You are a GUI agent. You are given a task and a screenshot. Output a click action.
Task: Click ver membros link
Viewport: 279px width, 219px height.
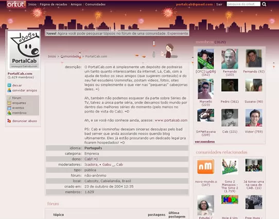click(x=205, y=142)
